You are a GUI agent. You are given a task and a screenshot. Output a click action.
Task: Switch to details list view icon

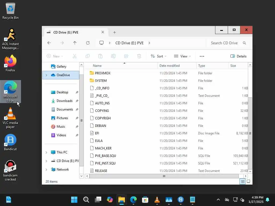[x=243, y=182]
